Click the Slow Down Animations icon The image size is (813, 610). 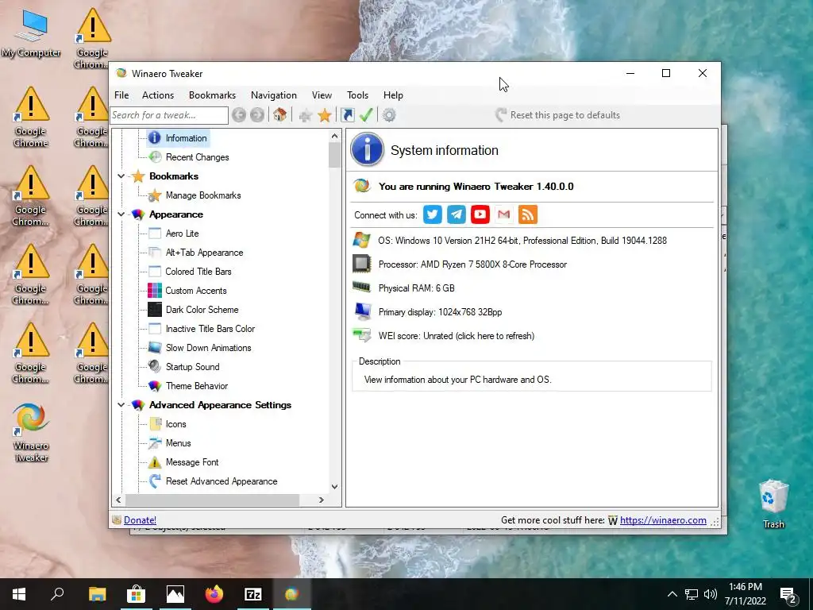(155, 348)
